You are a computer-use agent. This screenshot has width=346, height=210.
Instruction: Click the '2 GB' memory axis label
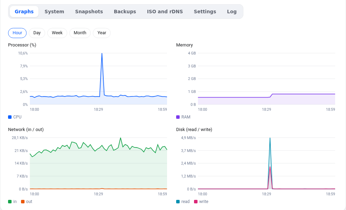coord(192,79)
